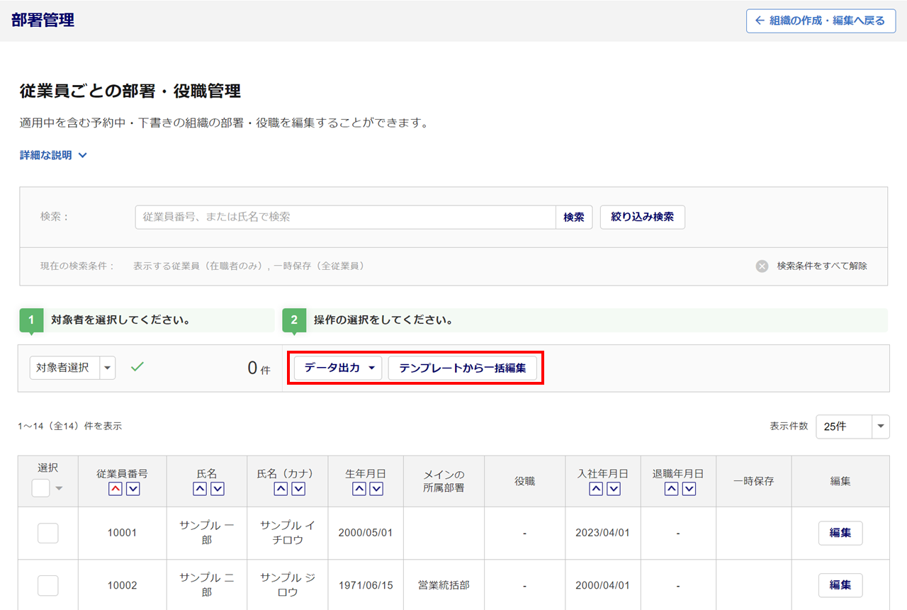907x610 pixels.
Task: Click employee number 10001 cell
Action: [122, 533]
